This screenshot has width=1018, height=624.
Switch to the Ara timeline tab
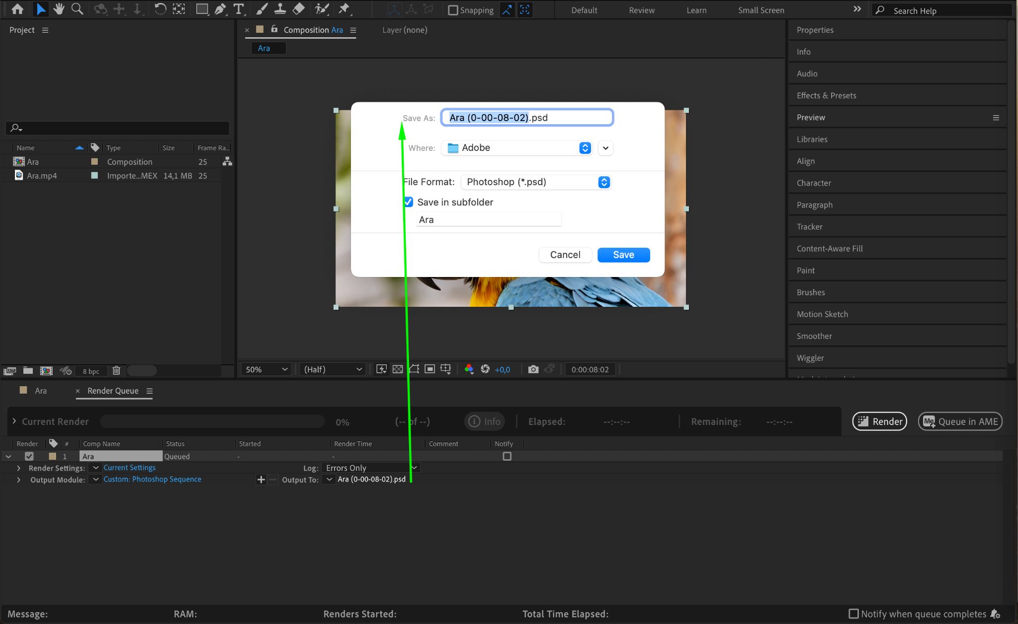click(x=41, y=391)
